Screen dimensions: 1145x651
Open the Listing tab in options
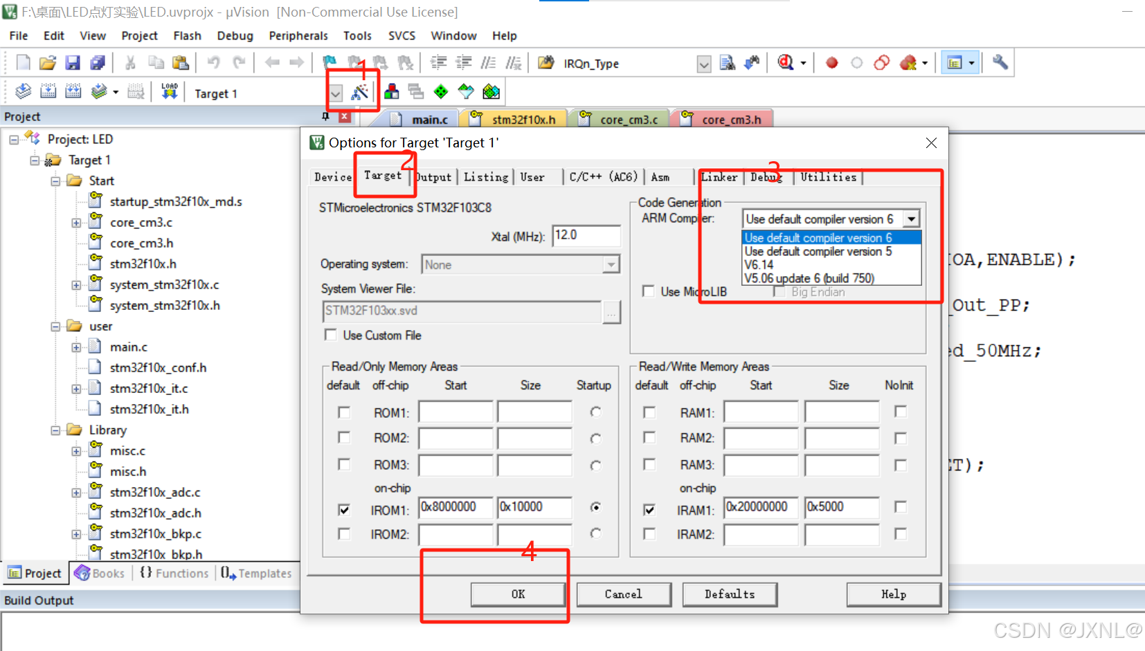click(x=486, y=177)
